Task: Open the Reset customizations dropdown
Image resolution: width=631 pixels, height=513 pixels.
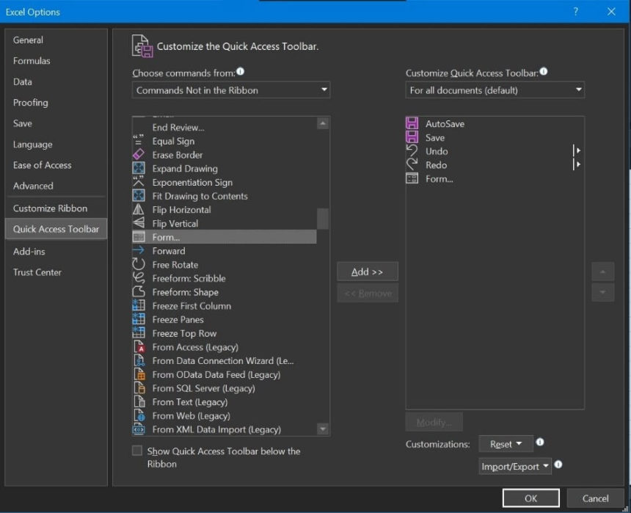Action: click(x=506, y=444)
